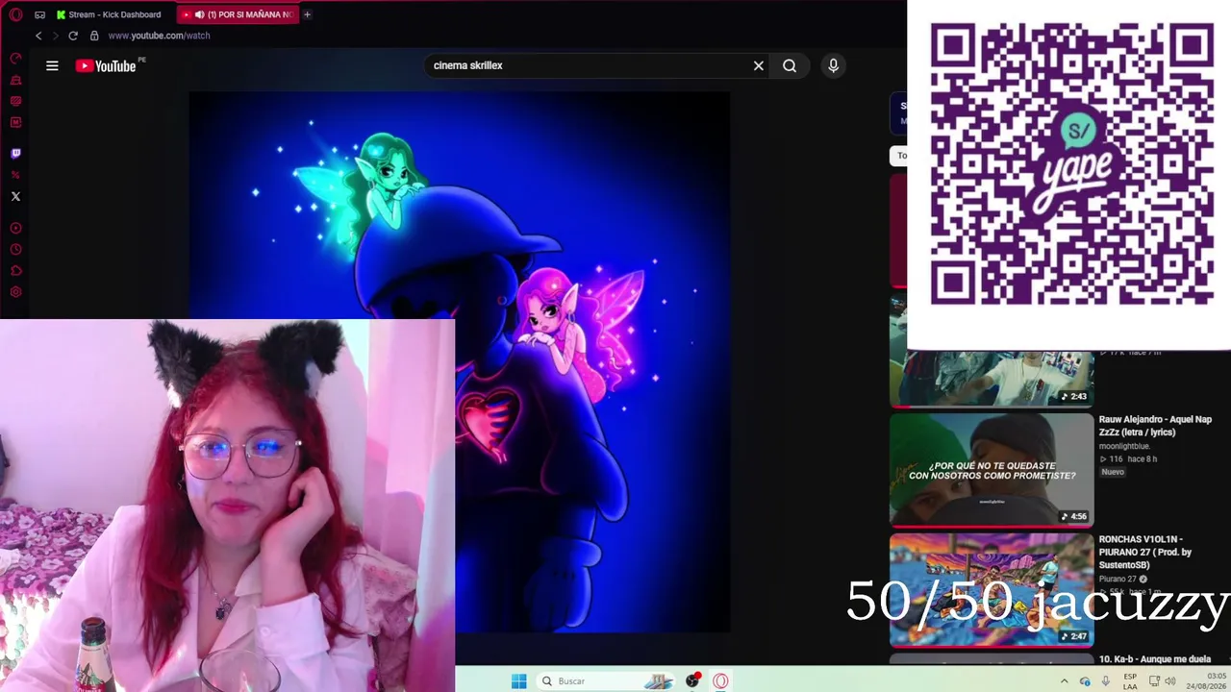
Task: Open X (Twitter) panel in sidebar
Action: pyautogui.click(x=15, y=196)
